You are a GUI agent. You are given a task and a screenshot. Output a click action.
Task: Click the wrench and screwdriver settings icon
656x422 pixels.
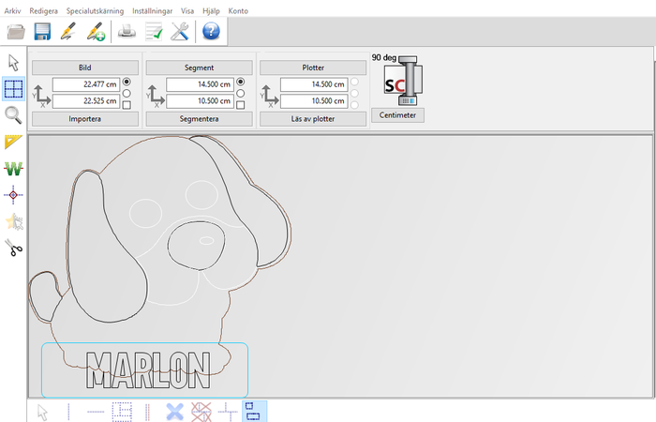pyautogui.click(x=180, y=31)
